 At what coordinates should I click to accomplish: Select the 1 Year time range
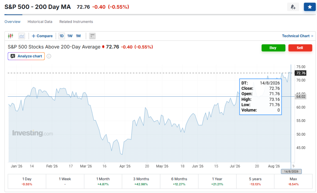[217, 181]
